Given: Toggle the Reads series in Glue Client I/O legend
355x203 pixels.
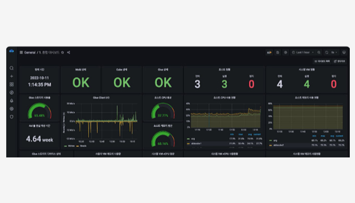Looking at the screenshot, I should click(81, 146).
